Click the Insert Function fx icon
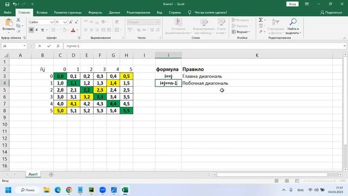 (58, 46)
